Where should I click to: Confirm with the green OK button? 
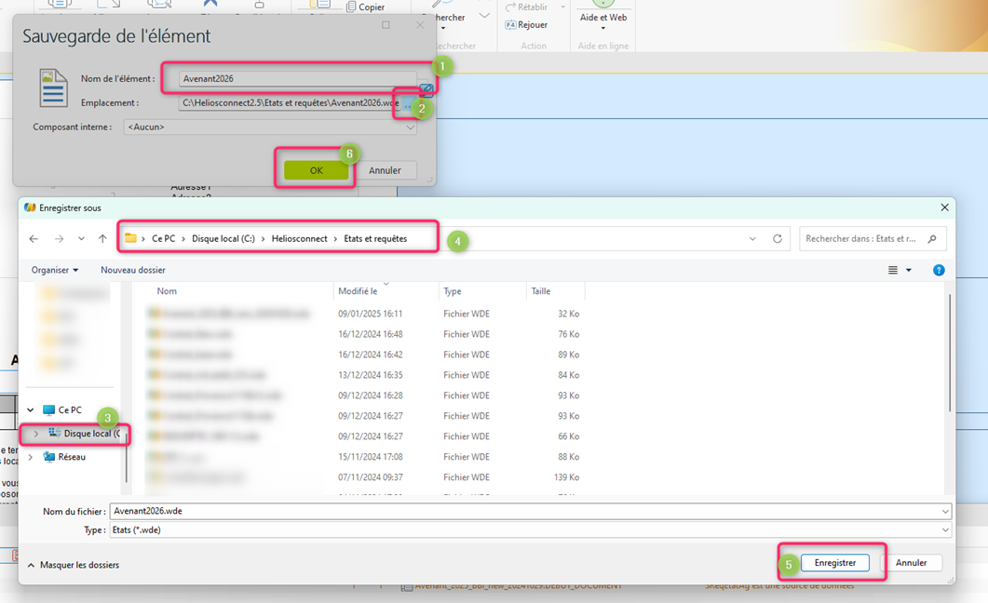coord(316,170)
